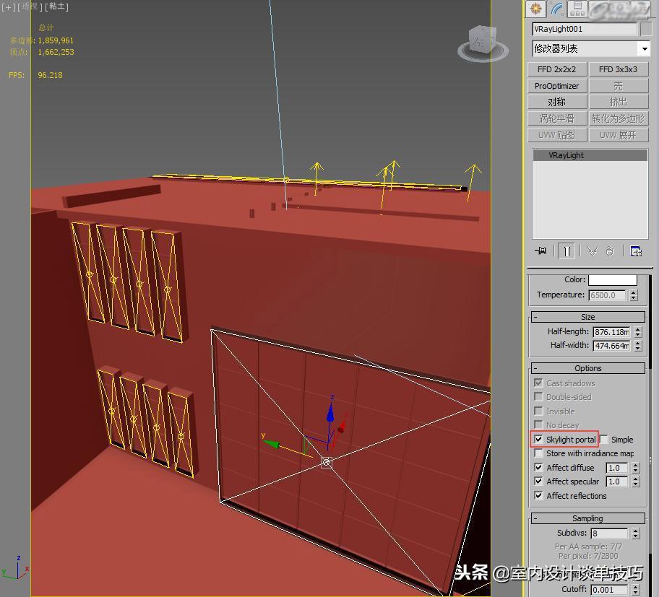Click the FFD 2x2x2 button

[556, 69]
